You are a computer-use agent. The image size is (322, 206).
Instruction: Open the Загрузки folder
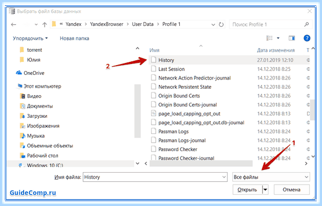pyautogui.click(x=37, y=116)
